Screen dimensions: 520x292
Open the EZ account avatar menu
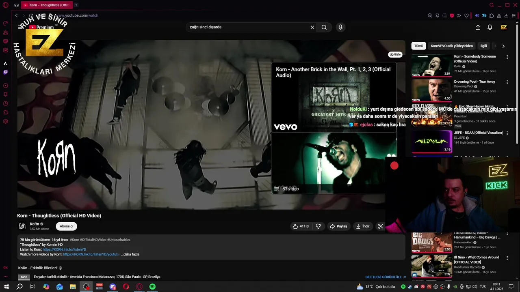point(504,27)
